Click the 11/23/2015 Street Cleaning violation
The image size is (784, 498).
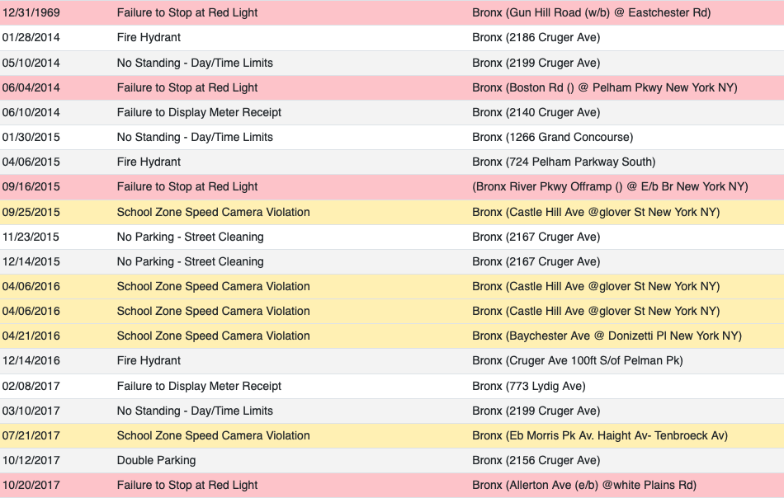click(190, 237)
